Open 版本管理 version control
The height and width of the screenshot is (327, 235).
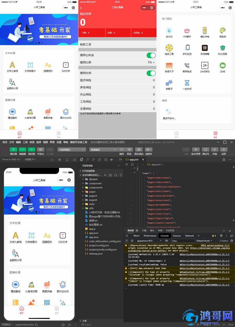(196, 150)
